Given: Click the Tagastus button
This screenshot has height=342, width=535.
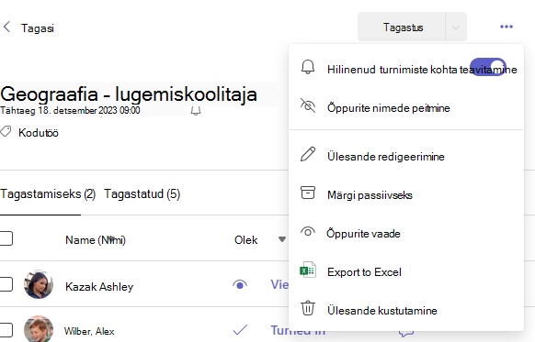Looking at the screenshot, I should (401, 28).
